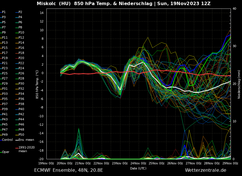The width and height of the screenshot is (242, 176).
Task: Click the Niederschlag (mm) axis label
Action: click(x=239, y=84)
